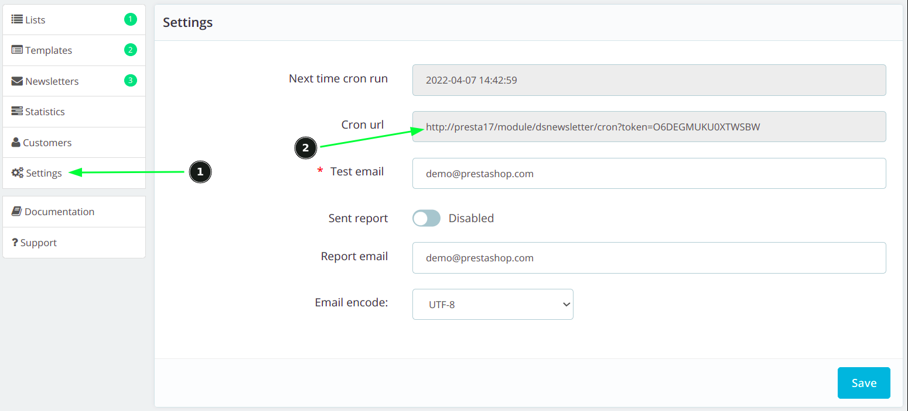This screenshot has height=411, width=908.
Task: Click the Test email input field
Action: (648, 174)
